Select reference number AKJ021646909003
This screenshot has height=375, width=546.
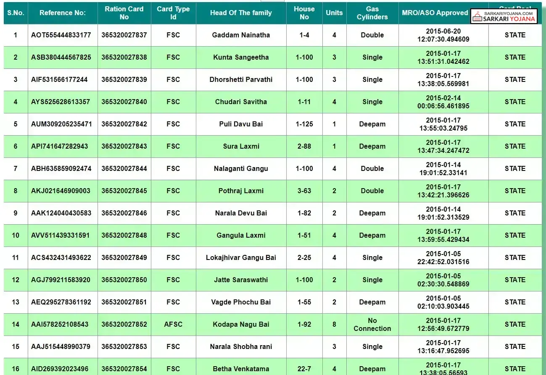click(61, 191)
